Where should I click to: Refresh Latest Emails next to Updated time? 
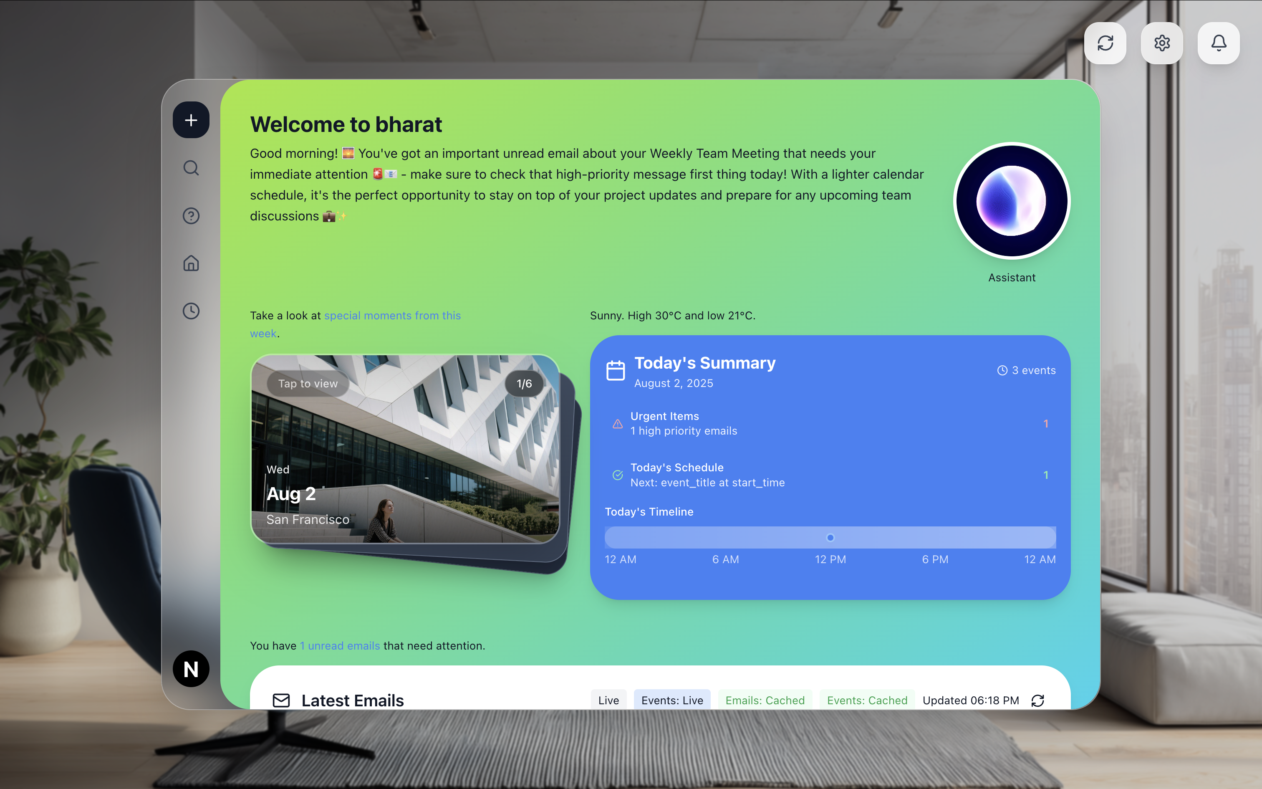pos(1037,700)
